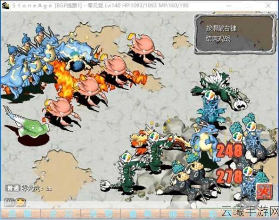Minimize the StoneAge window

tap(229, 6)
